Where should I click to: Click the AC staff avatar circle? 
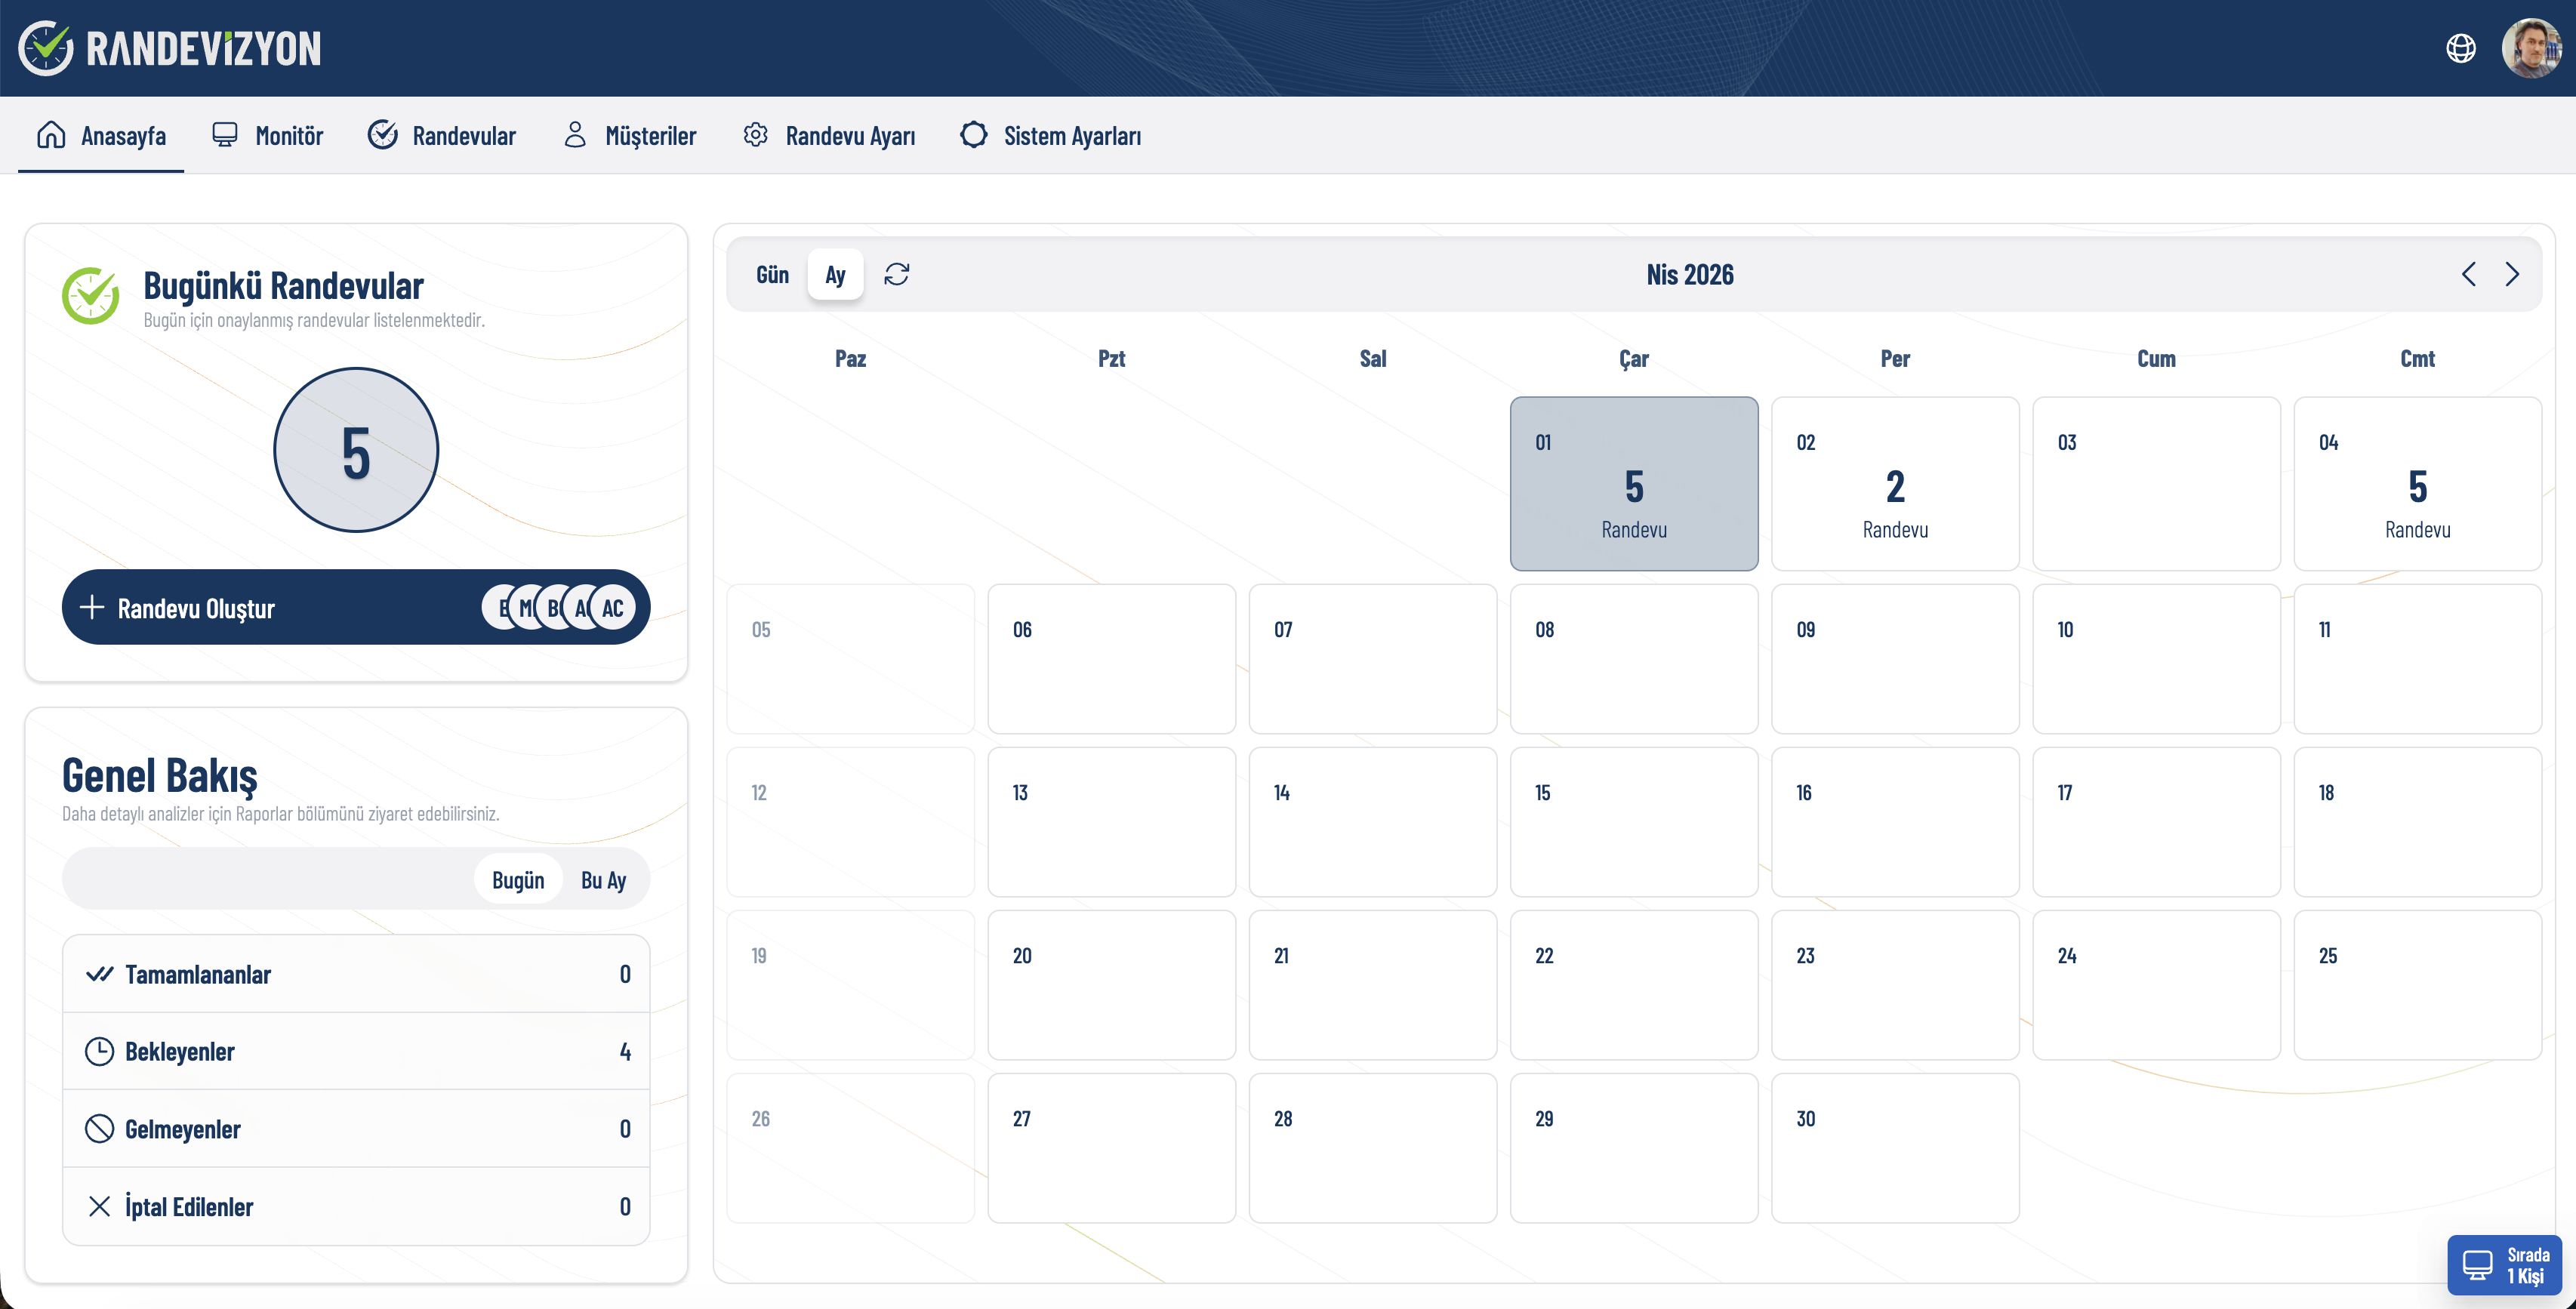pos(613,608)
